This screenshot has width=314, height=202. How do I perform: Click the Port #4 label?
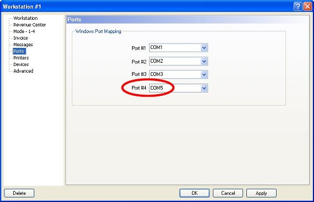coord(139,88)
